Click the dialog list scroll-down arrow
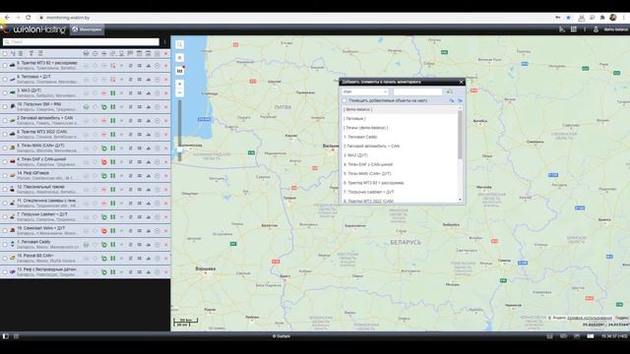Viewport: 630px width, 354px height. point(460,200)
